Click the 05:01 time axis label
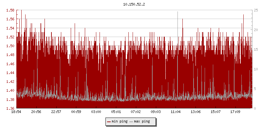The width and height of the screenshot is (262, 131). click(116, 112)
